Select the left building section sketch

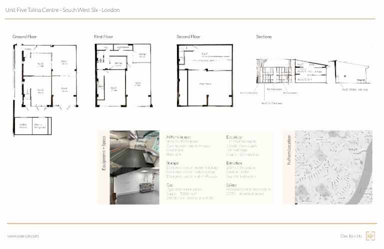point(291,71)
